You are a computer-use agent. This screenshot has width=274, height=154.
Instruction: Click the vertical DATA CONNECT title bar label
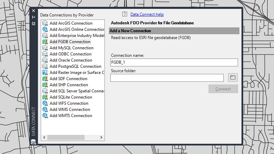(x=34, y=121)
